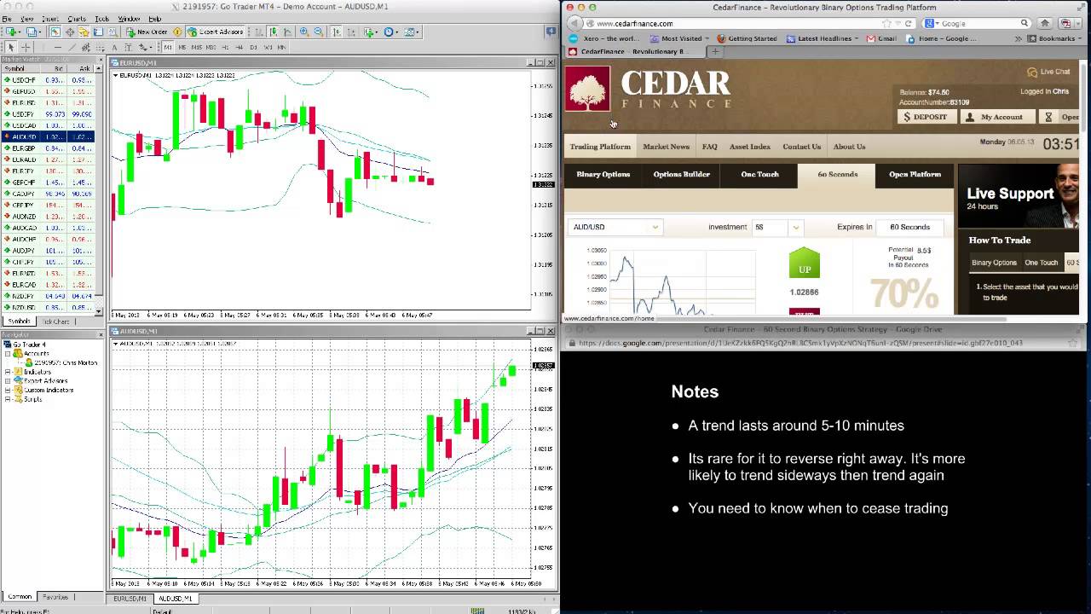Viewport: 1091px width, 614px height.
Task: Expand the Expert Advisors tree node
Action: pos(8,381)
